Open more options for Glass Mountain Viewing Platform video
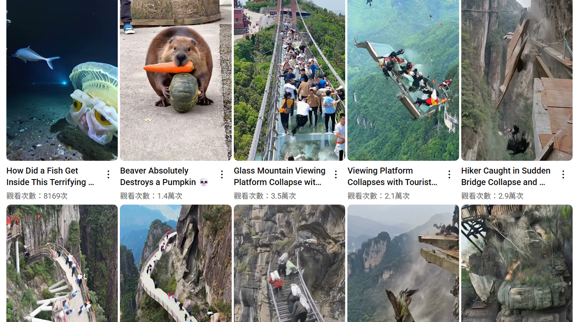Image resolution: width=579 pixels, height=322 pixels. pyautogui.click(x=336, y=174)
